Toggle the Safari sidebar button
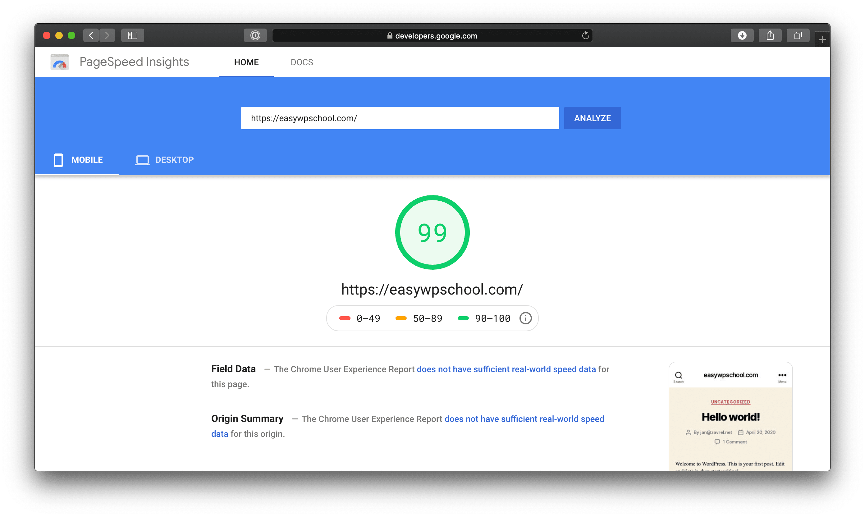865x517 pixels. [x=132, y=35]
